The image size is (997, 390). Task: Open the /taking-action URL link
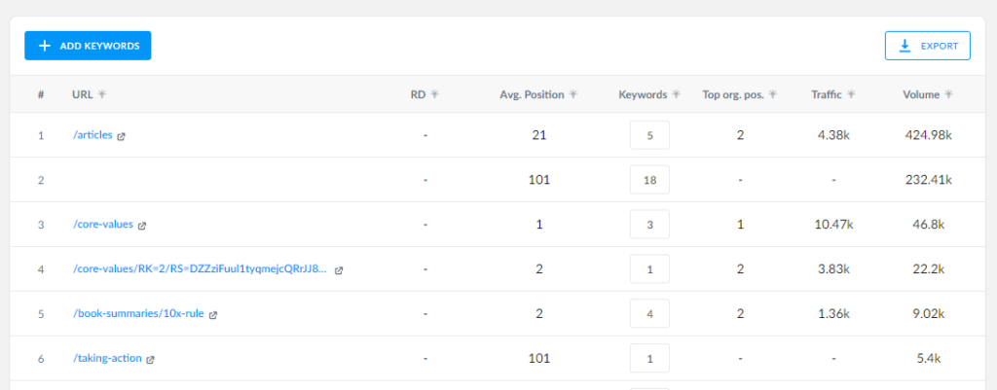[107, 358]
